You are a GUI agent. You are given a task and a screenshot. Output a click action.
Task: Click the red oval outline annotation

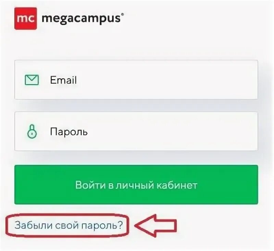[67, 225]
